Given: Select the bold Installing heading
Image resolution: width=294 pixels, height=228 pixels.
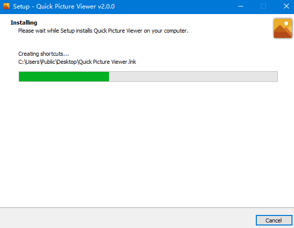Looking at the screenshot, I should pos(24,23).
